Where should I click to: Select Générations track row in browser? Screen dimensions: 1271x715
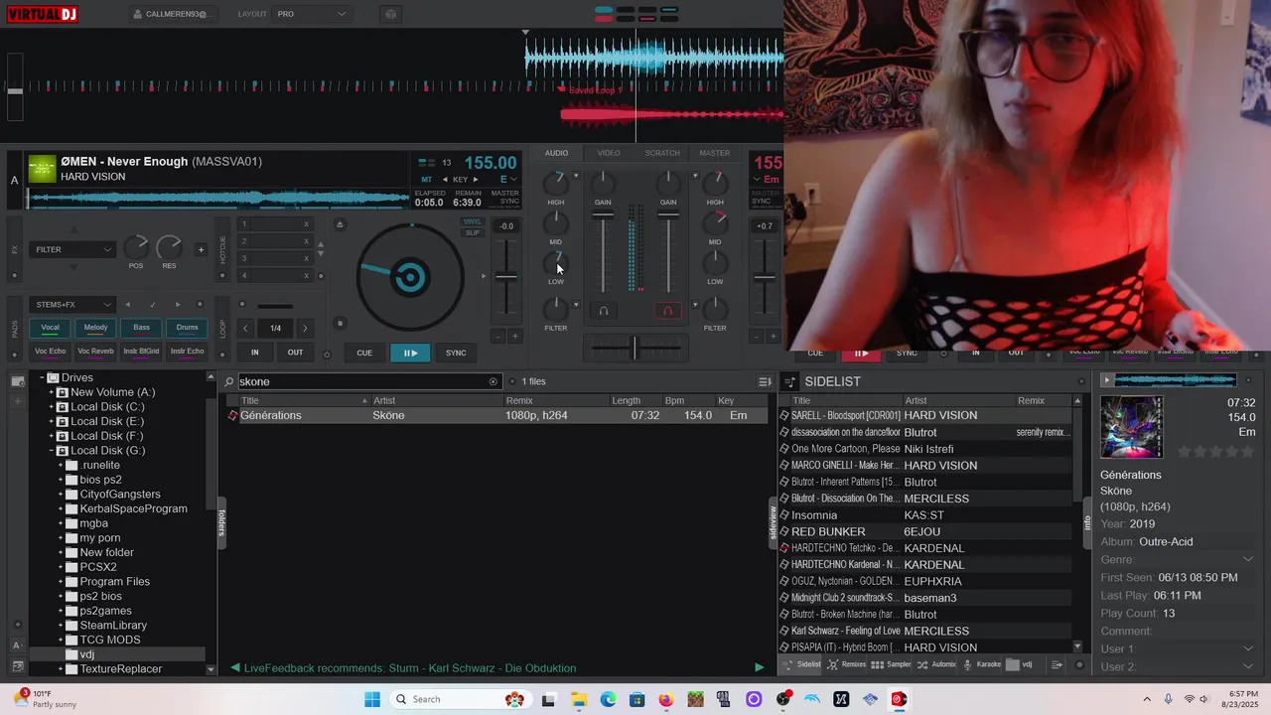pos(495,415)
